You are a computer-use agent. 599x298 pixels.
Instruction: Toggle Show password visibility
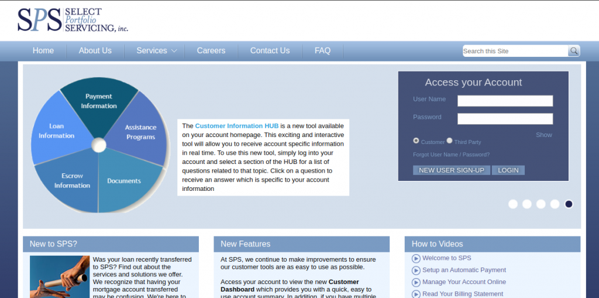[x=543, y=135]
